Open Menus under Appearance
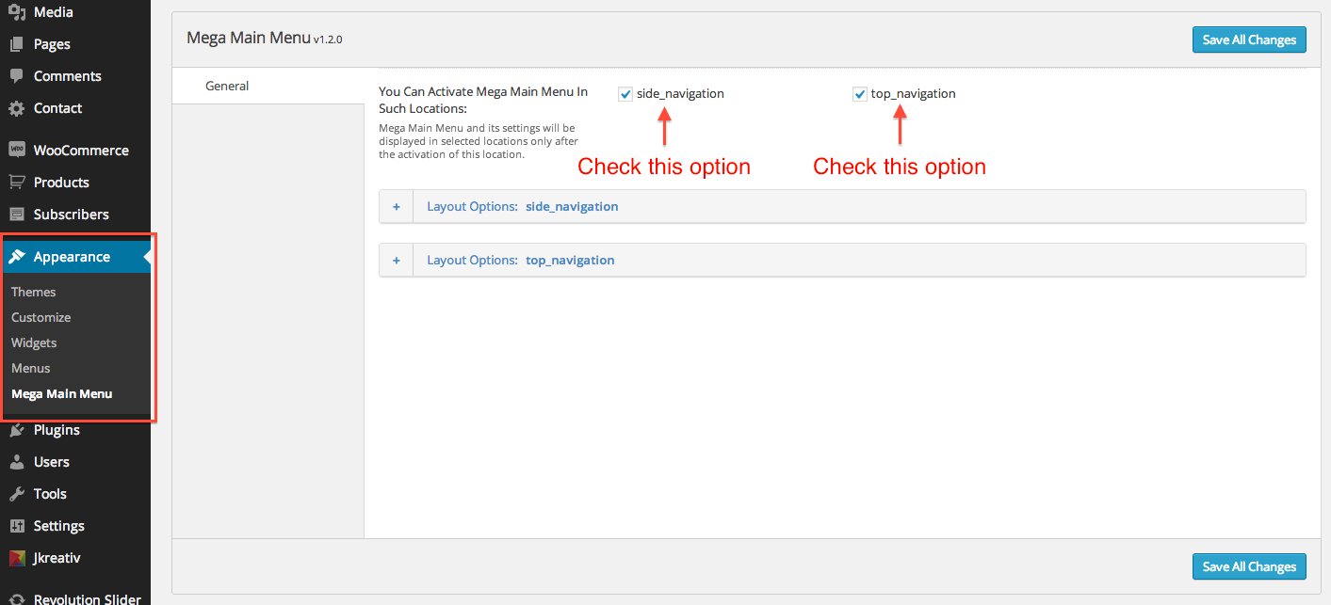The width and height of the screenshot is (1331, 605). [31, 368]
